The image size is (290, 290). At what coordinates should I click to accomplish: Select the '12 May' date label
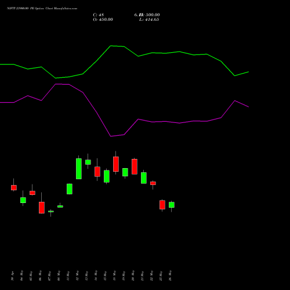[x=78, y=275]
